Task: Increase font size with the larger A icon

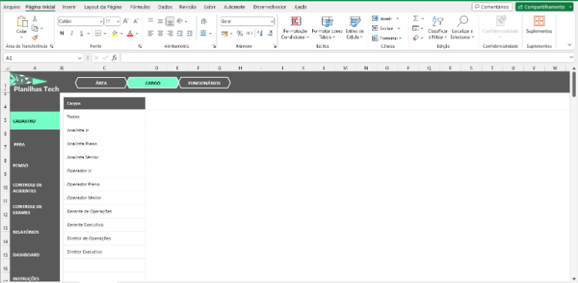Action: [x=126, y=22]
